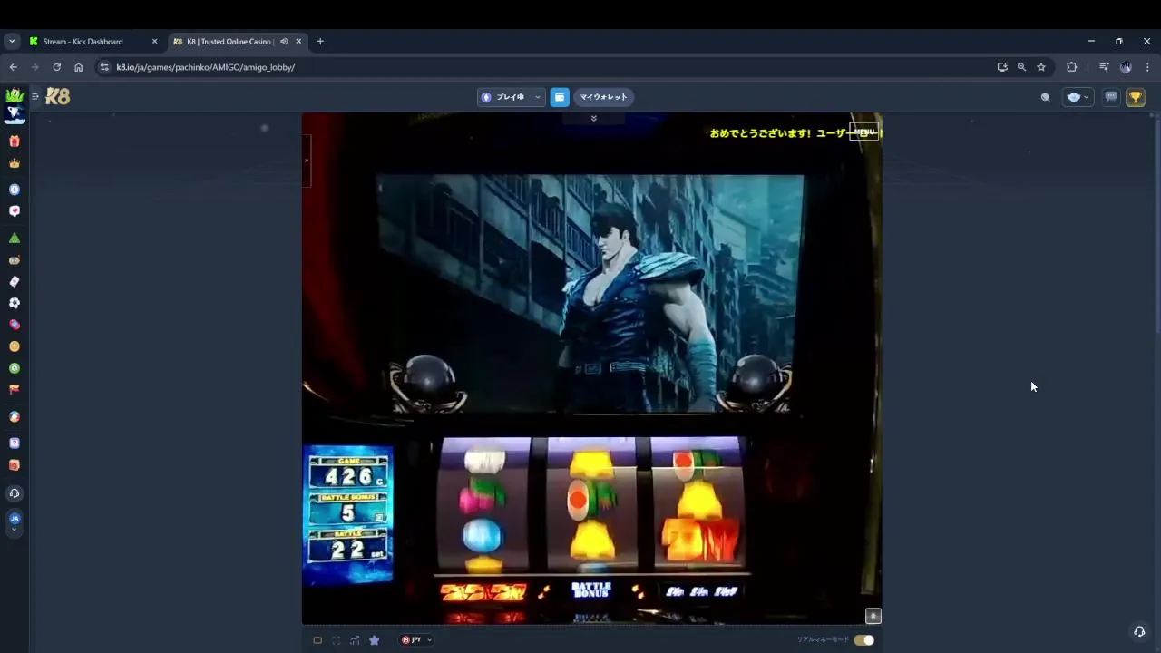
Task: Open the support headset bubble bottom right
Action: 1139,631
